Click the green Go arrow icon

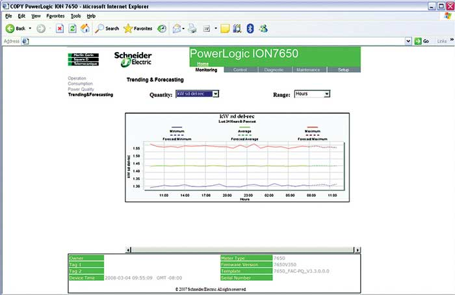pos(418,41)
